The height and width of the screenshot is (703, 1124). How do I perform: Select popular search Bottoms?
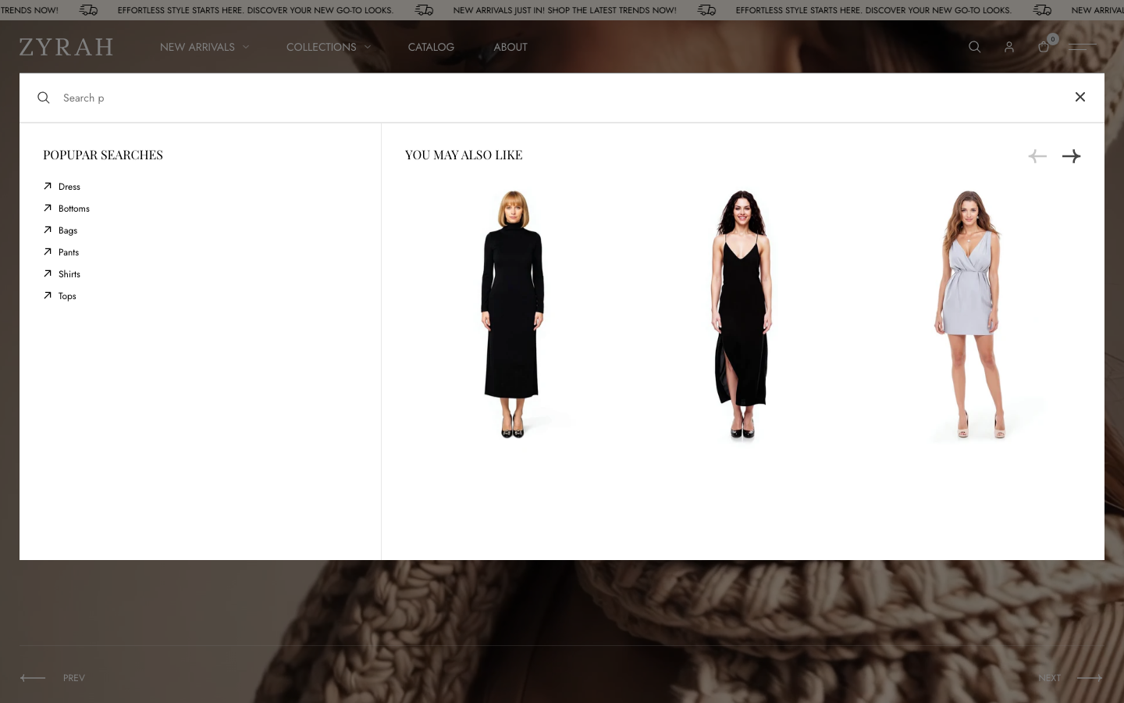[74, 209]
